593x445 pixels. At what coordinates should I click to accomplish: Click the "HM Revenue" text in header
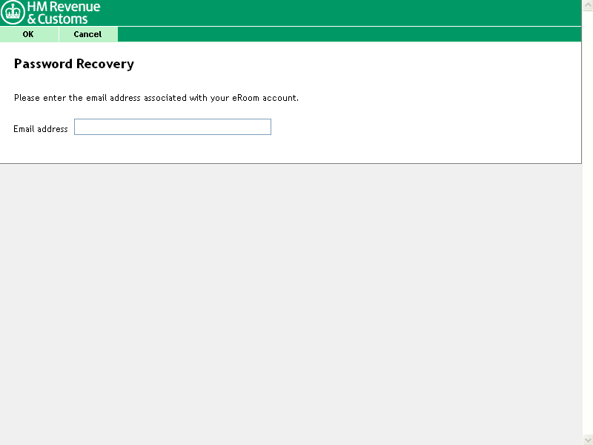(x=64, y=7)
